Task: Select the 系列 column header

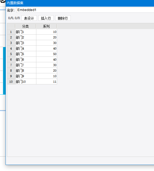Action: tap(46, 26)
